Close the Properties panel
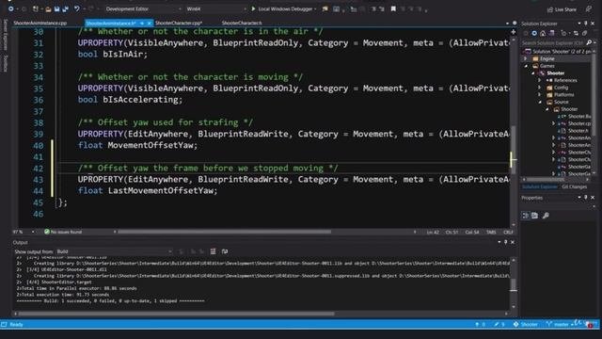602x339 pixels. 593,198
